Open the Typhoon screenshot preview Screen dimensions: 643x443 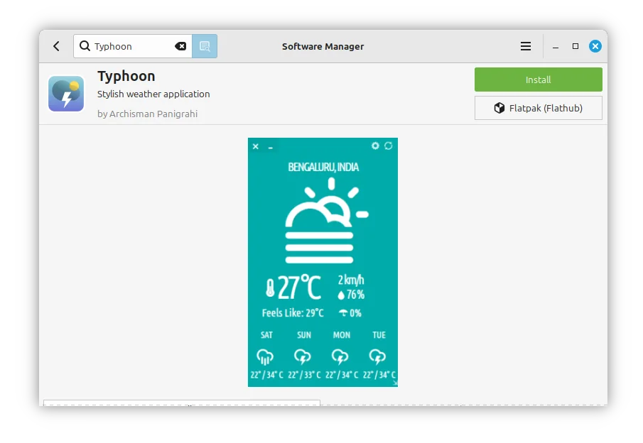[323, 262]
